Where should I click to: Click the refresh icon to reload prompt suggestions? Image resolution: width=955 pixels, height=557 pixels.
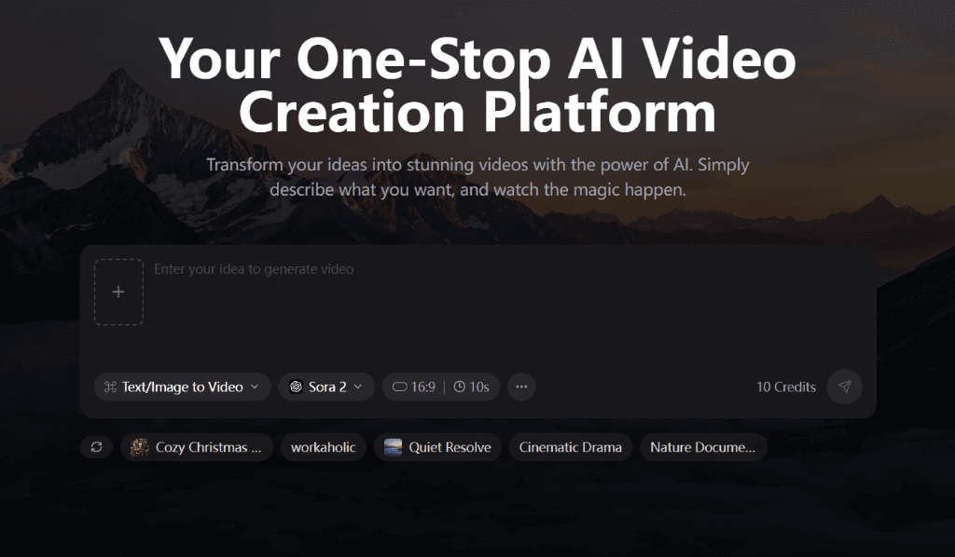(x=96, y=447)
